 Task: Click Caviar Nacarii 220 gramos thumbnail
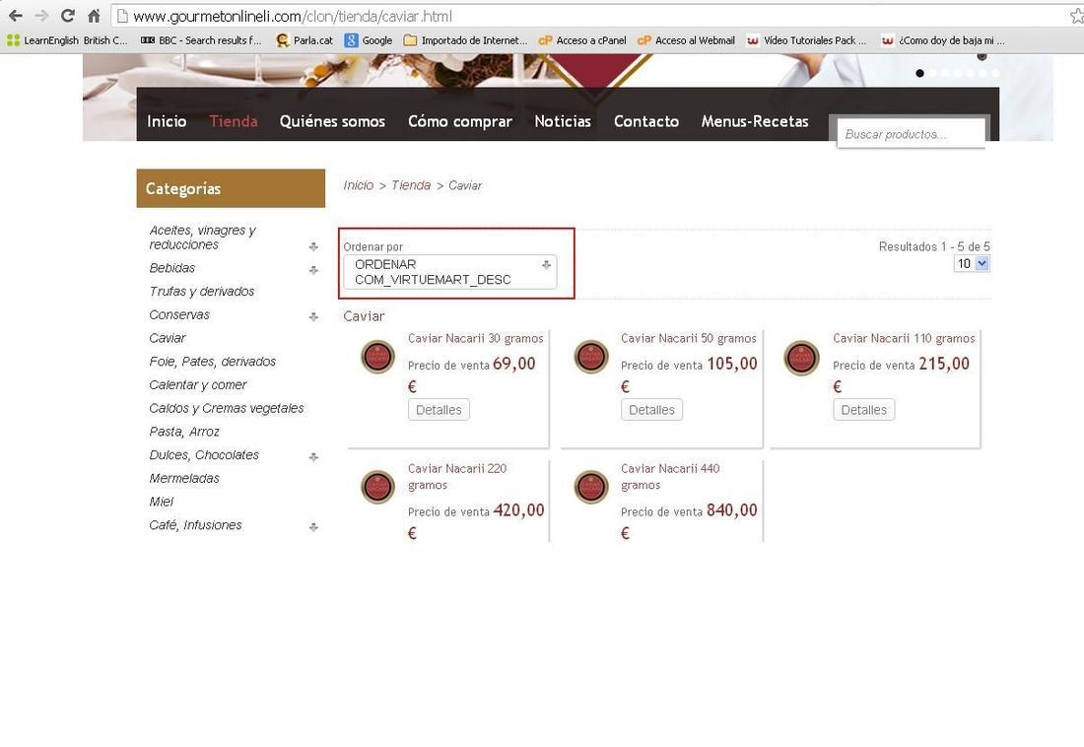coord(377,486)
